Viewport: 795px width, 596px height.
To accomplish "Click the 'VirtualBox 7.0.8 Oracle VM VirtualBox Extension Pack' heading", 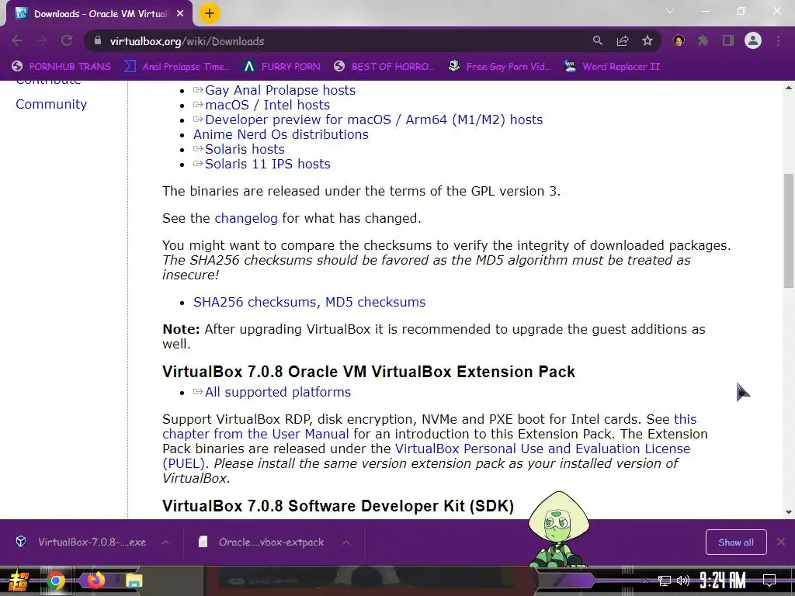I will coord(369,372).
